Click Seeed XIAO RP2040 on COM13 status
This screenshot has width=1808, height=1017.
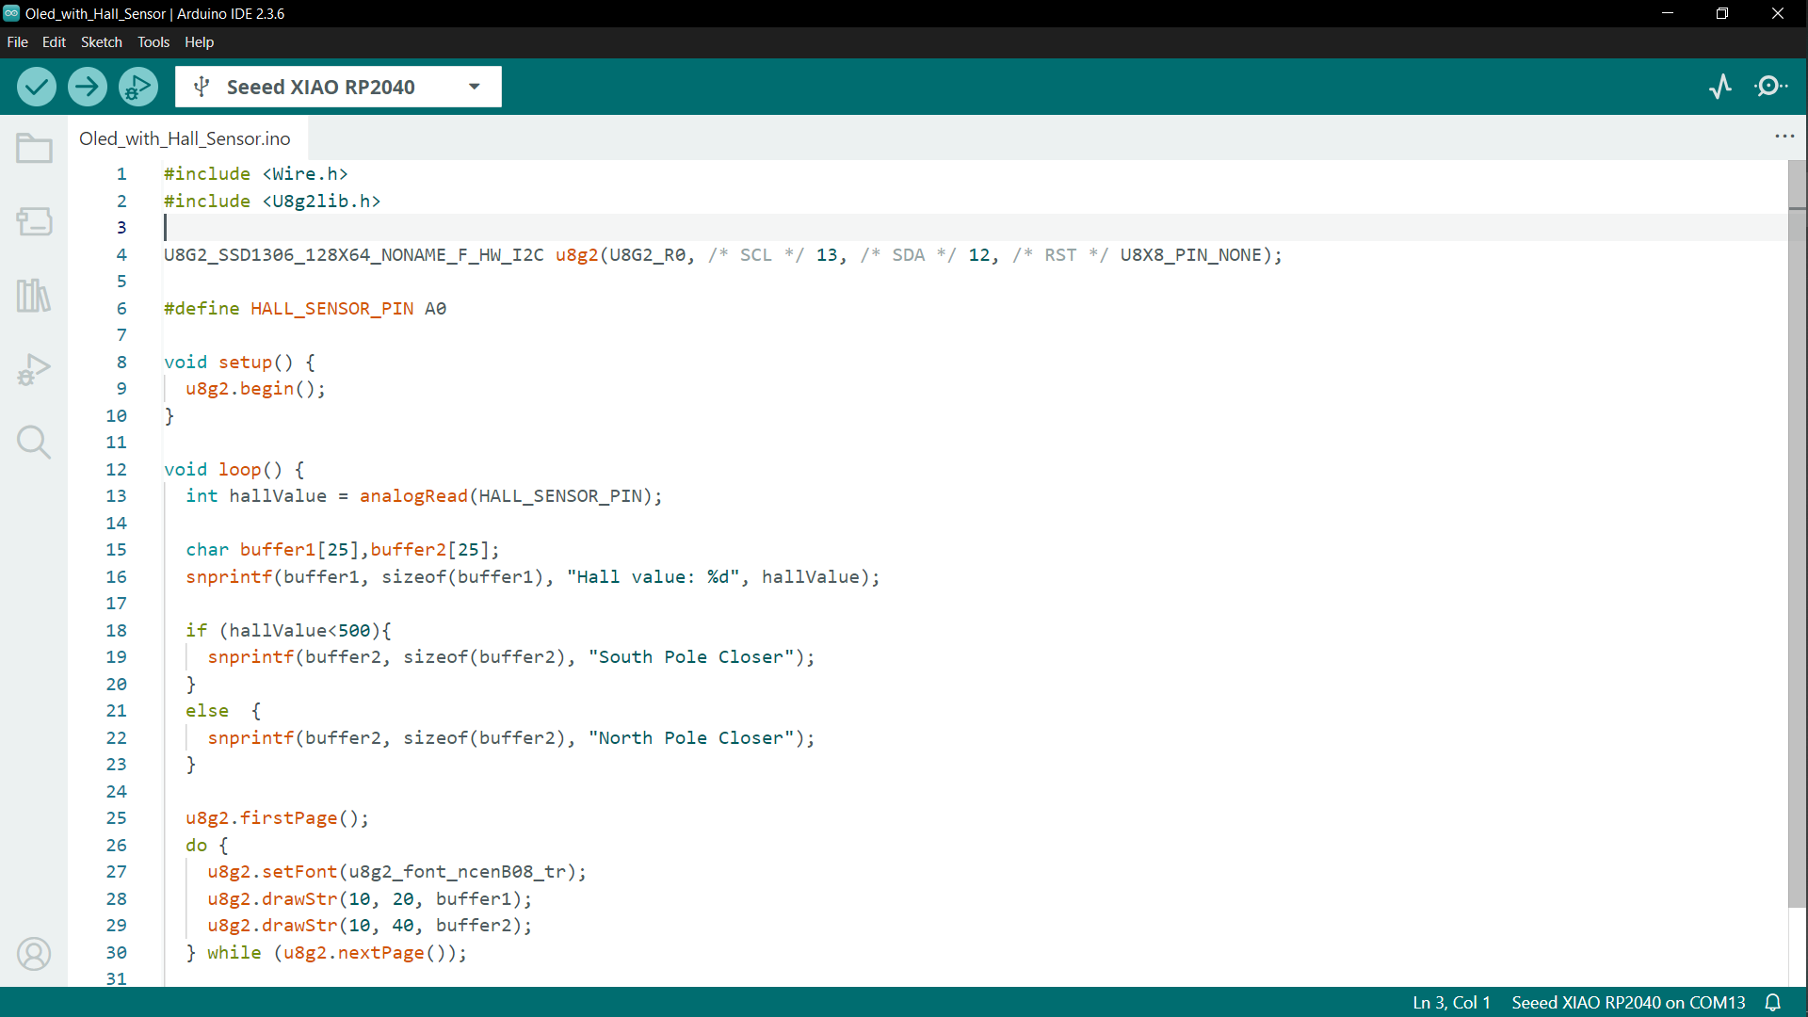point(1628,1003)
